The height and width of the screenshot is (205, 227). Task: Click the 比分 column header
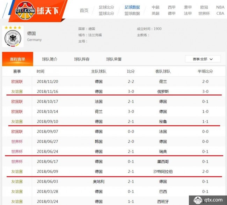[x=131, y=71]
